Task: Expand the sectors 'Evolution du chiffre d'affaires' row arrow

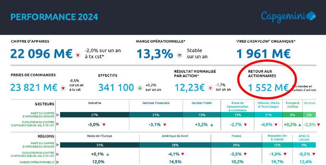Action: [58, 124]
